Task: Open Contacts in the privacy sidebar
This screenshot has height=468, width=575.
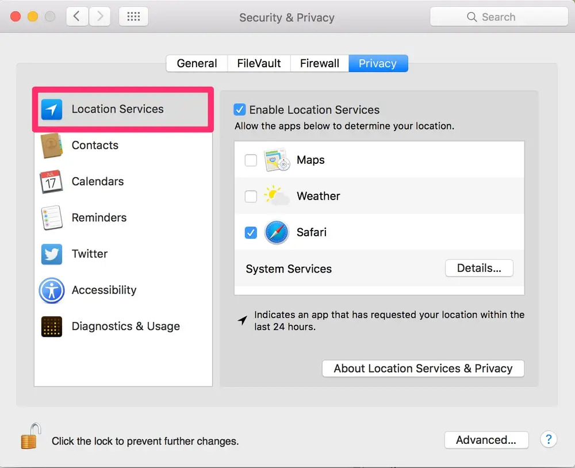Action: click(95, 145)
